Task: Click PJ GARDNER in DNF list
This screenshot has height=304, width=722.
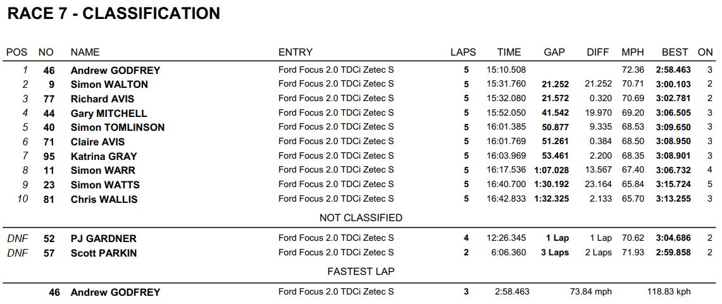Action: (104, 239)
